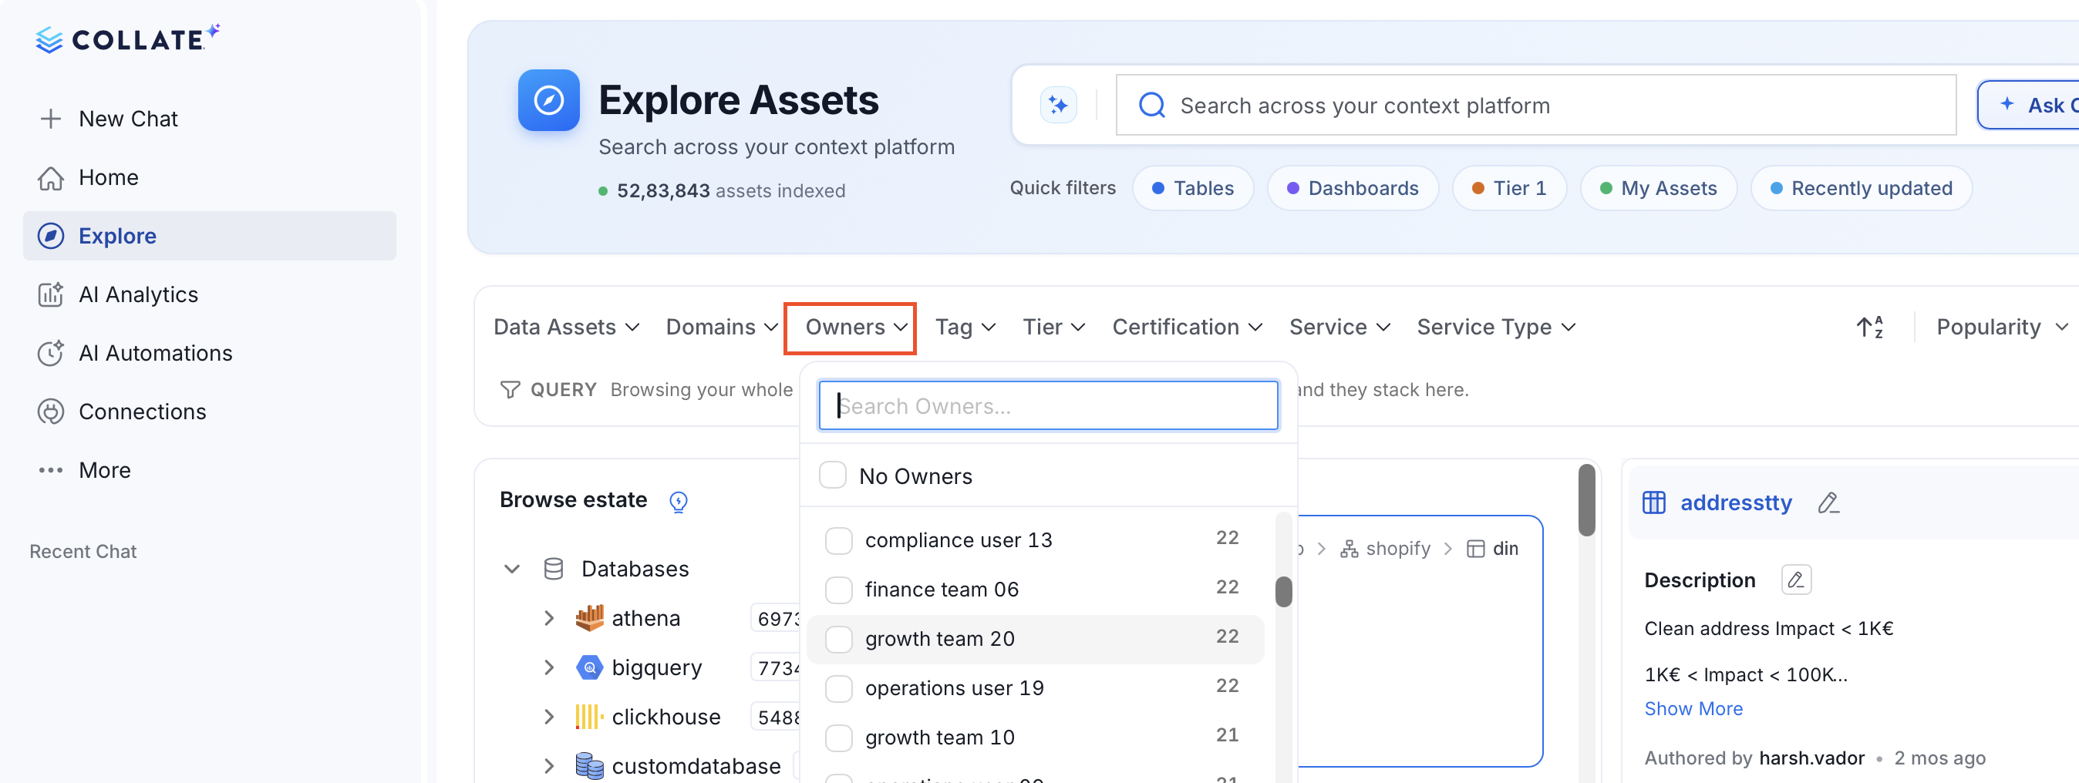Open New Chat in the sidebar

(x=210, y=119)
